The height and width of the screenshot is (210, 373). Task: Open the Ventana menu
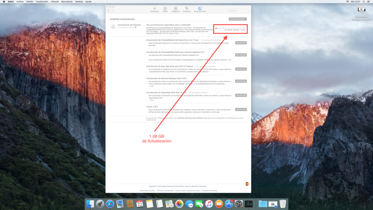(x=79, y=2)
